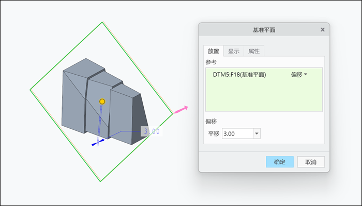Select the DTM5:F18(基准平面) reference entry

click(239, 75)
